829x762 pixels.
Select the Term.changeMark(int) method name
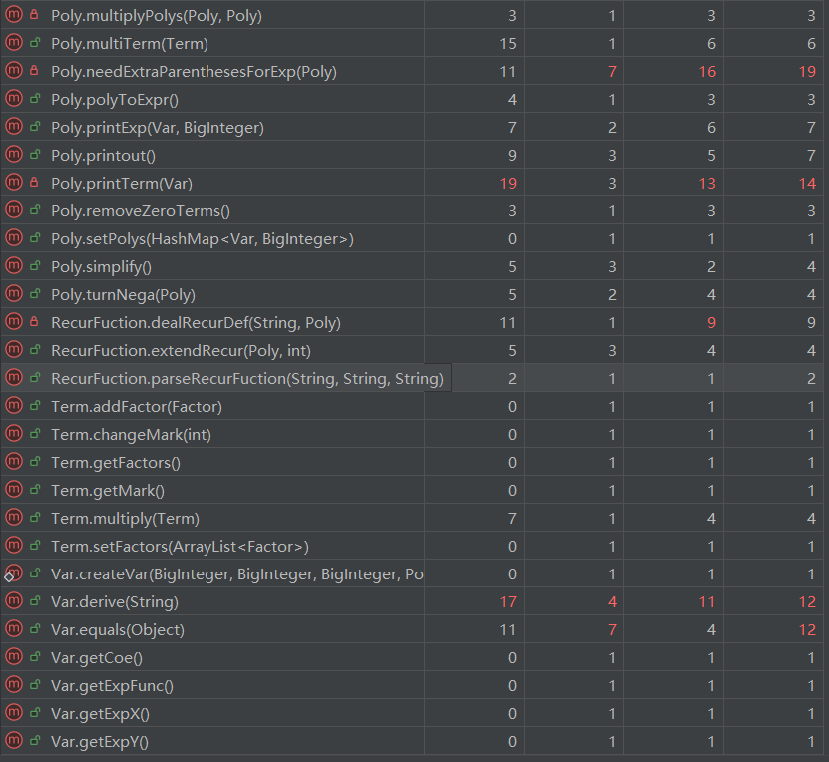point(131,435)
